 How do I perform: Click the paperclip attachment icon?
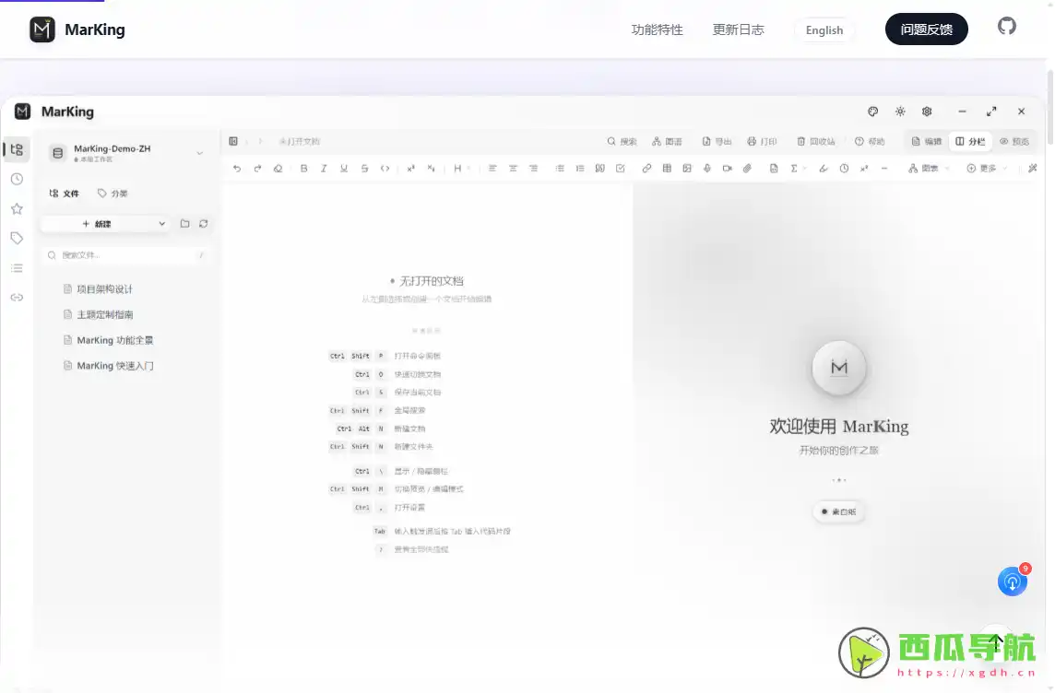(x=748, y=169)
